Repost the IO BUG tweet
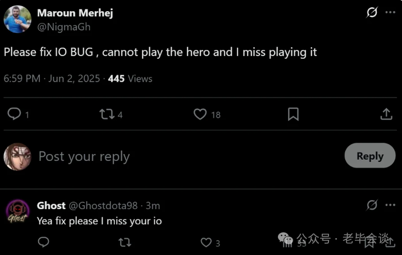This screenshot has height=255, width=402. (x=111, y=114)
